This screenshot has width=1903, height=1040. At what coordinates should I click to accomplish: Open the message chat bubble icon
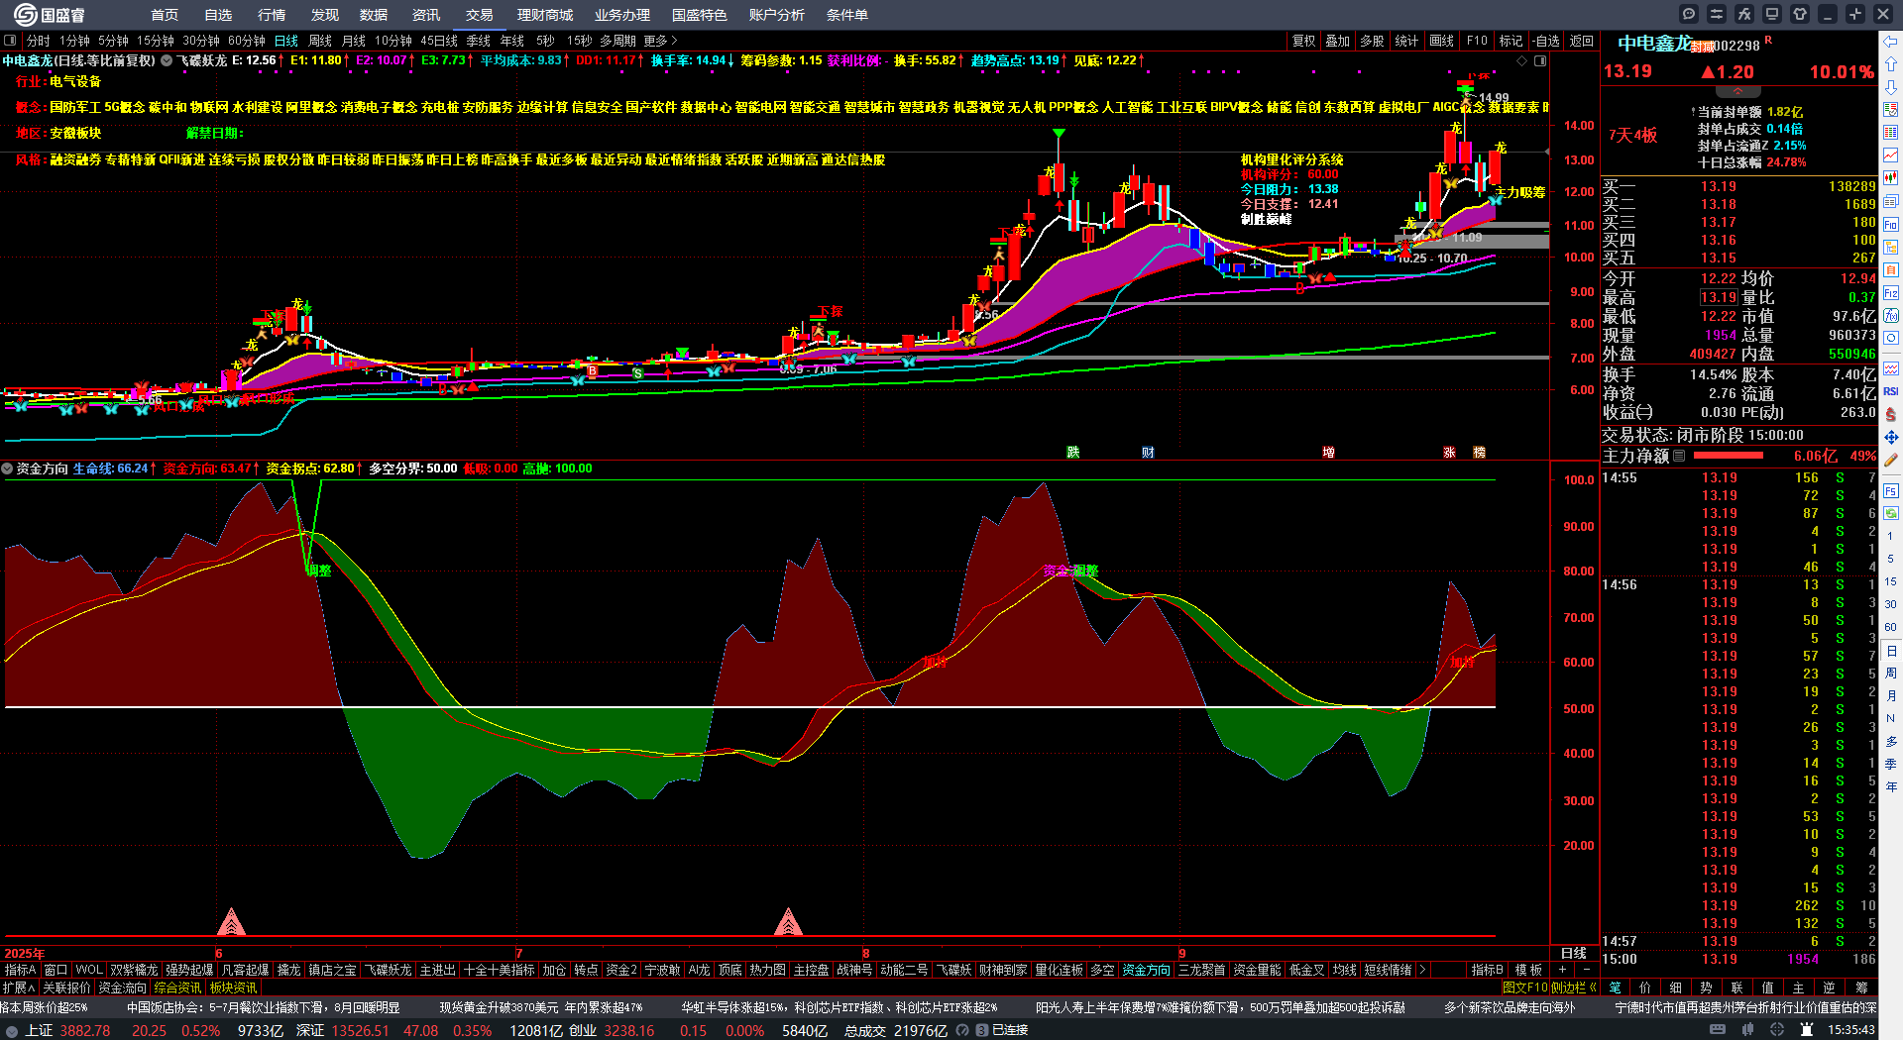(1689, 14)
